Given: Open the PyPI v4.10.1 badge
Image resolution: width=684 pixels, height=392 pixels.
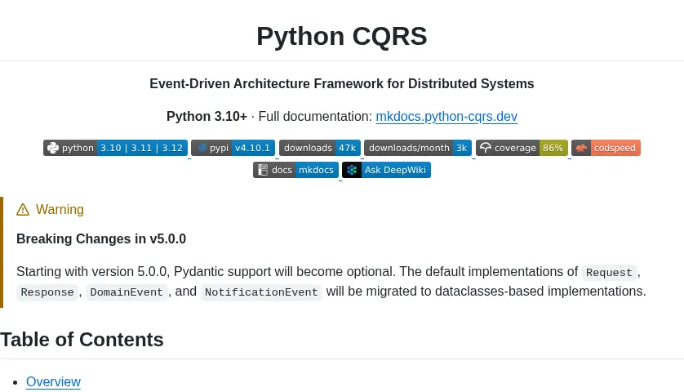Looking at the screenshot, I should click(x=233, y=148).
